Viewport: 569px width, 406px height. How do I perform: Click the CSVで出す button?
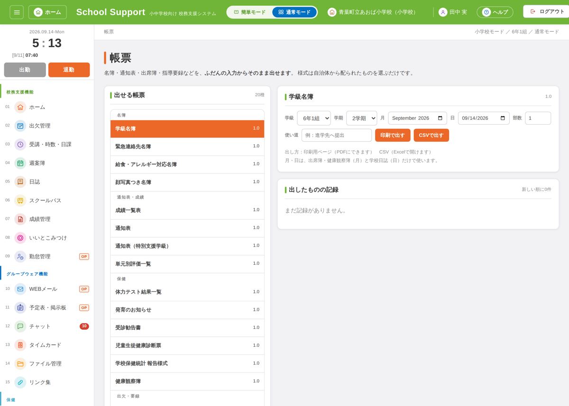[x=431, y=135]
